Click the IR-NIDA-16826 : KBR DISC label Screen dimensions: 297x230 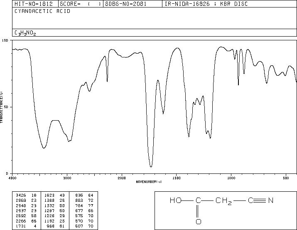pyautogui.click(x=206, y=4)
